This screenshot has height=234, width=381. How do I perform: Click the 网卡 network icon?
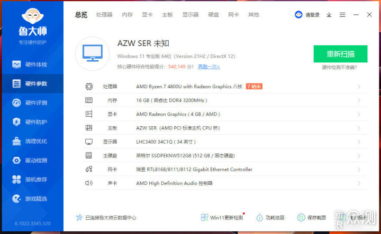pos(89,169)
